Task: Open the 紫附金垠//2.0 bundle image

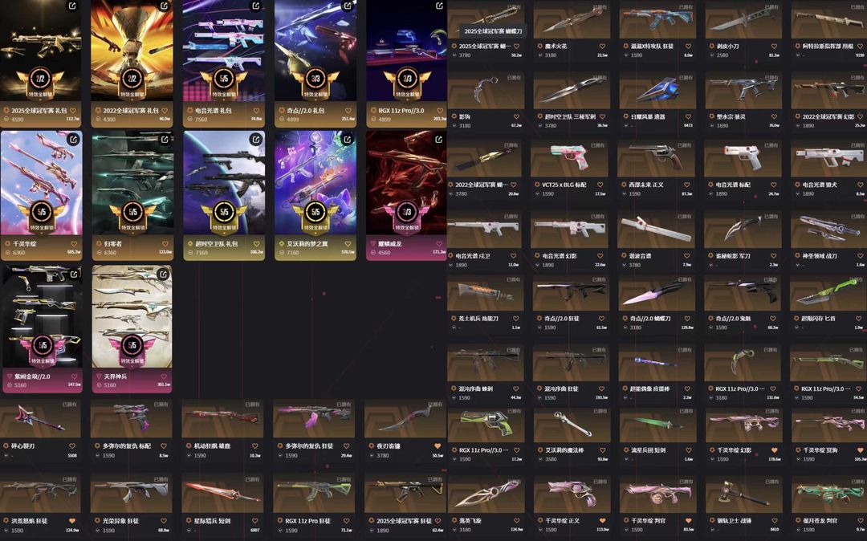Action: coord(42,316)
